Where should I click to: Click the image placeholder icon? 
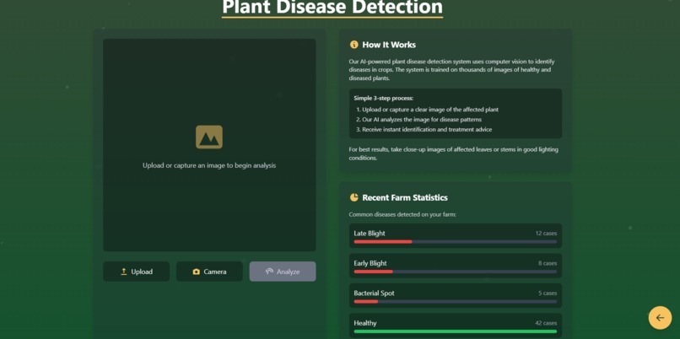coord(209,137)
